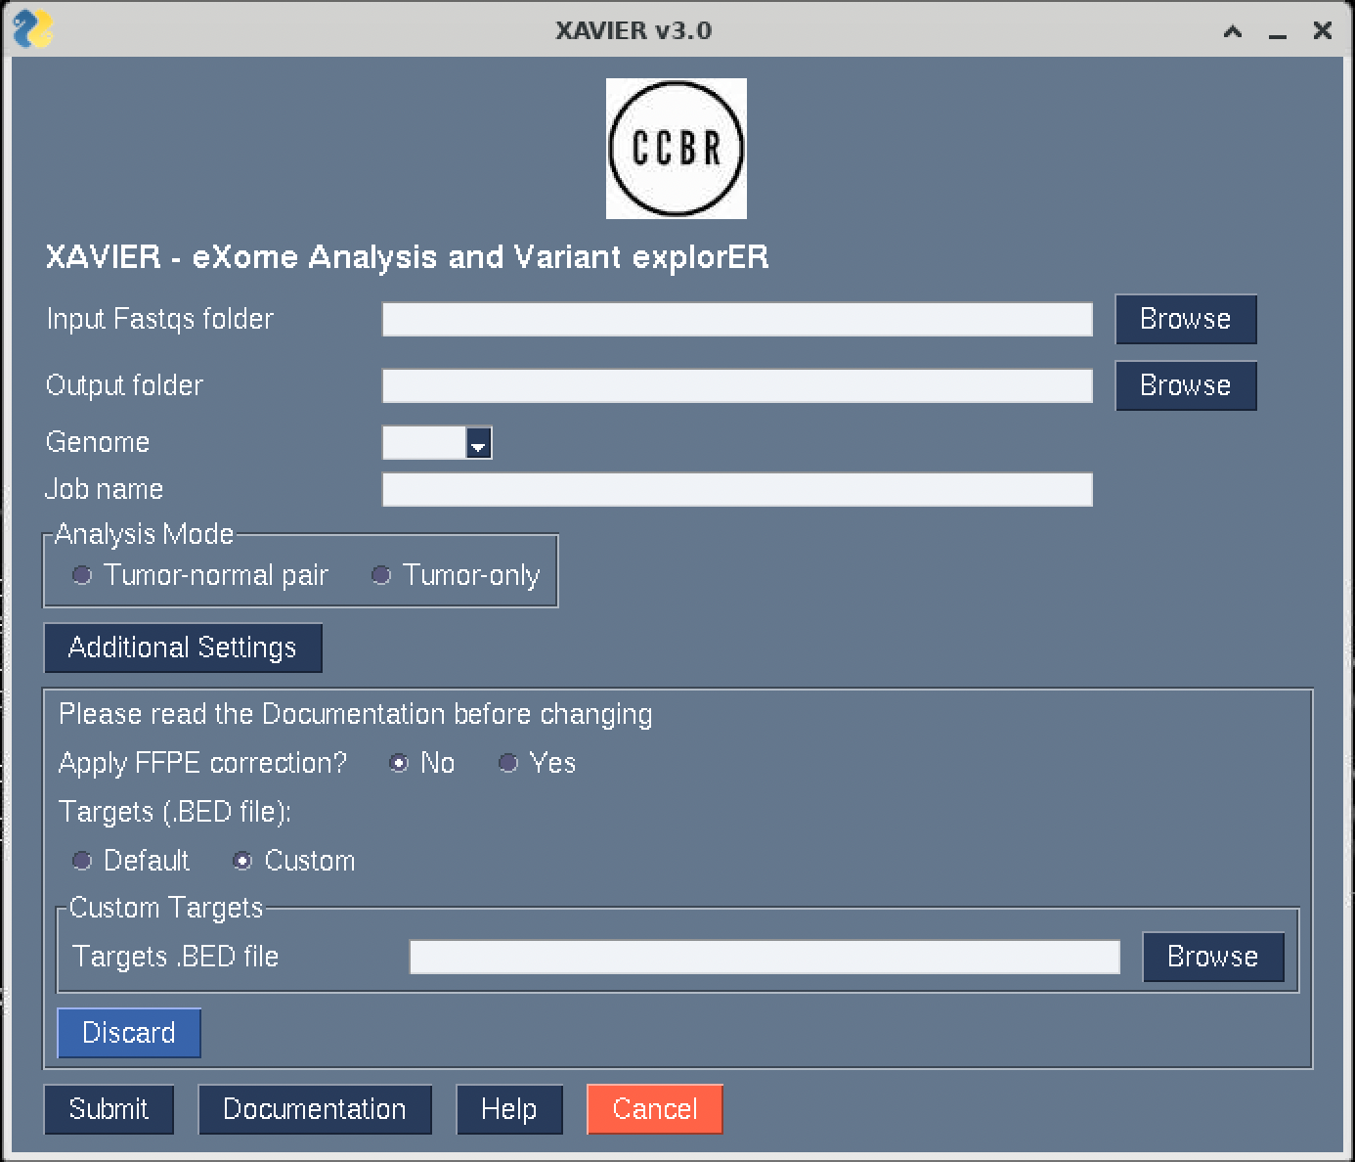Image resolution: width=1355 pixels, height=1162 pixels.
Task: Click the Output folder text field
Action: (x=737, y=385)
